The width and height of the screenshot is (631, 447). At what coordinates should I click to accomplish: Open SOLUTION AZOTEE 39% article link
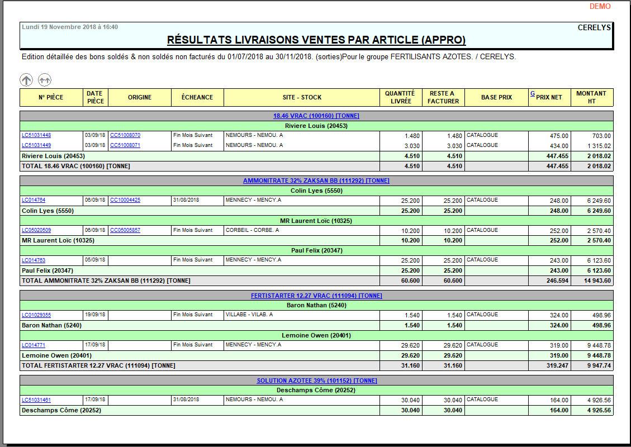316,381
